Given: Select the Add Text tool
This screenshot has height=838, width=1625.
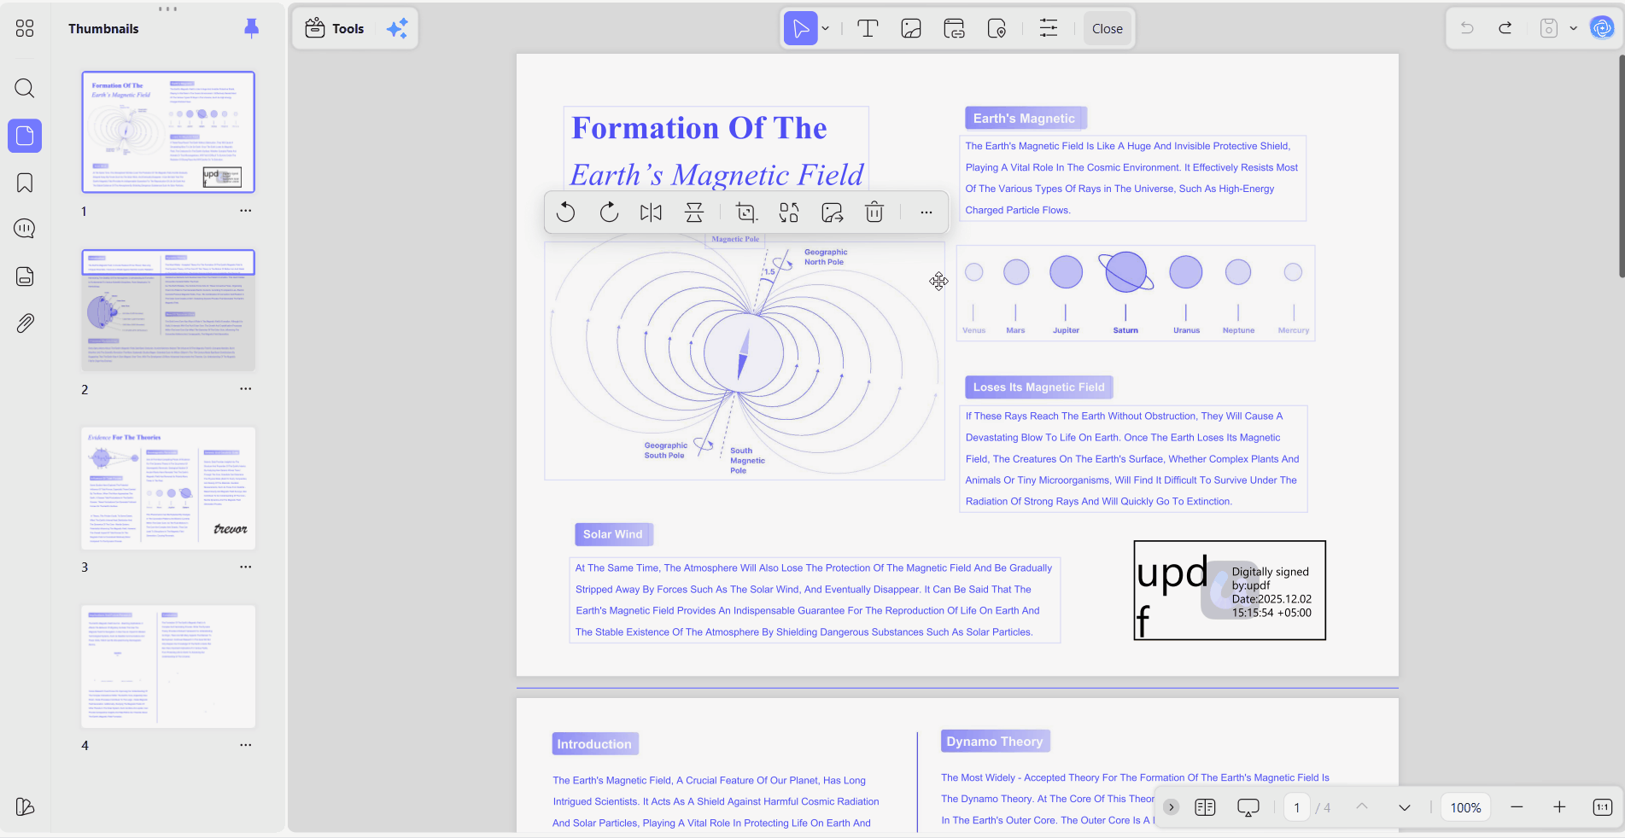Looking at the screenshot, I should 868,28.
